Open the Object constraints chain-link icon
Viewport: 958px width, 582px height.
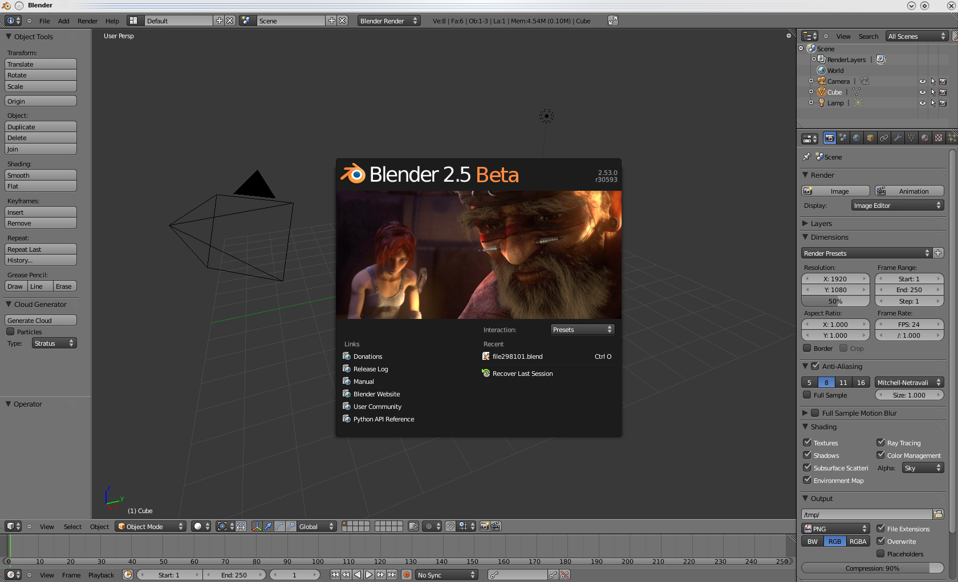(x=884, y=138)
